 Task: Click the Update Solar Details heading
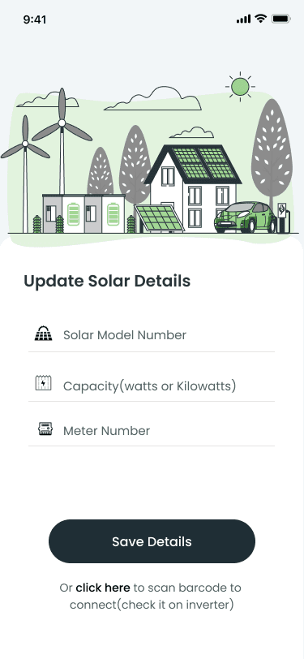click(107, 281)
